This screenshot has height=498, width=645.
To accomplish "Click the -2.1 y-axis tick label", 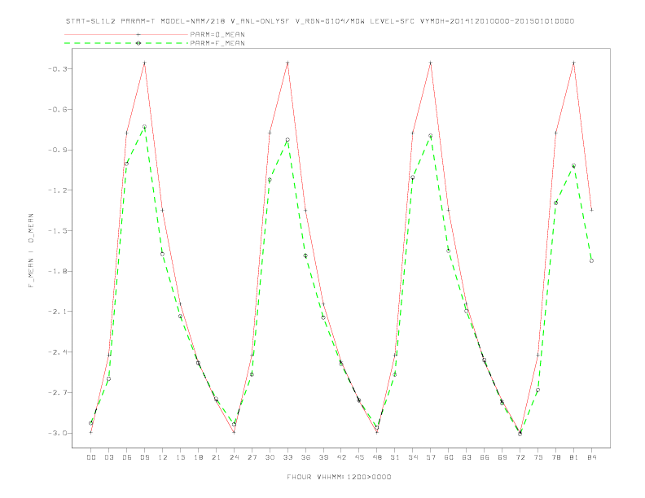I will [x=57, y=312].
